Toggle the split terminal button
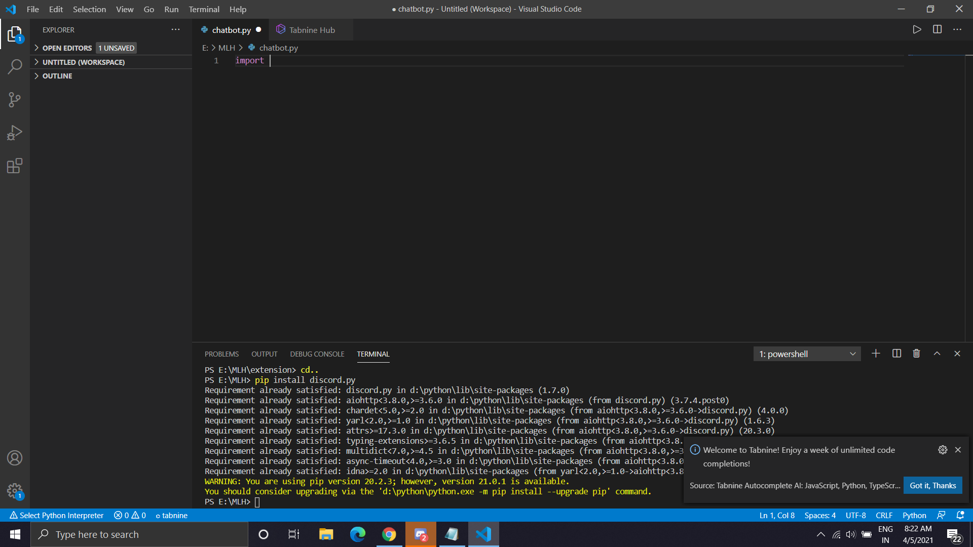The width and height of the screenshot is (973, 547). pyautogui.click(x=896, y=354)
